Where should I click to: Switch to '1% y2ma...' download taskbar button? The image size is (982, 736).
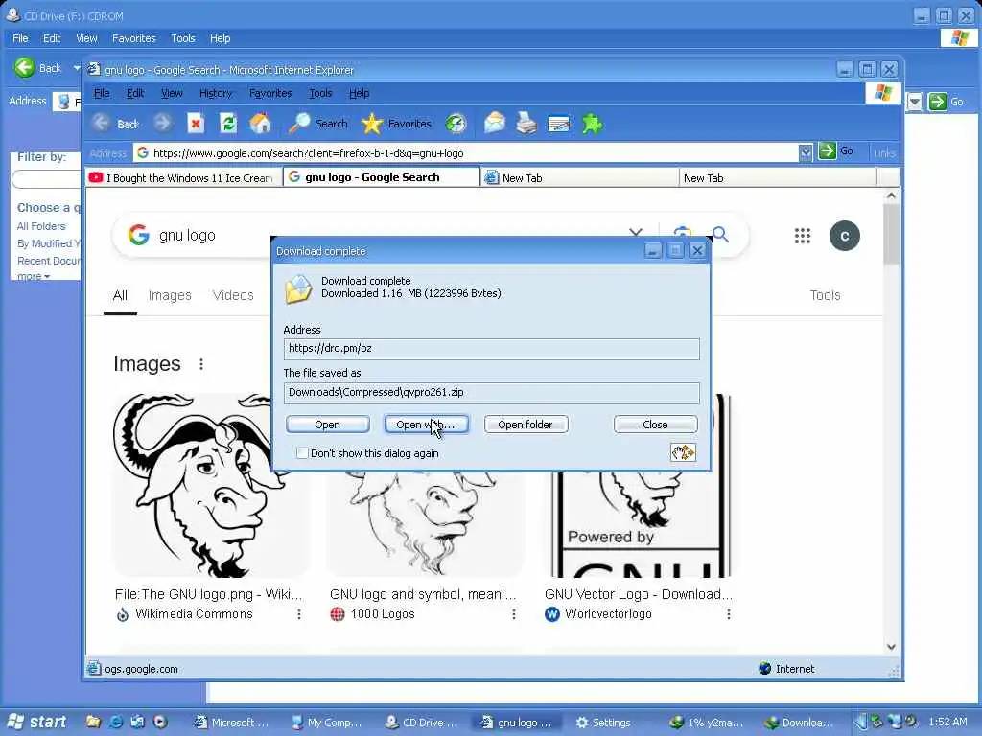(x=708, y=723)
